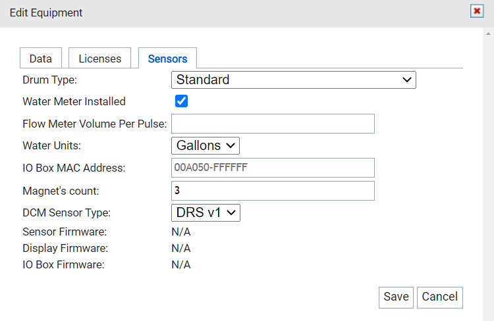Uncheck the Water Meter Installed checkbox
Viewport: 494px width, 321px height.
click(182, 101)
